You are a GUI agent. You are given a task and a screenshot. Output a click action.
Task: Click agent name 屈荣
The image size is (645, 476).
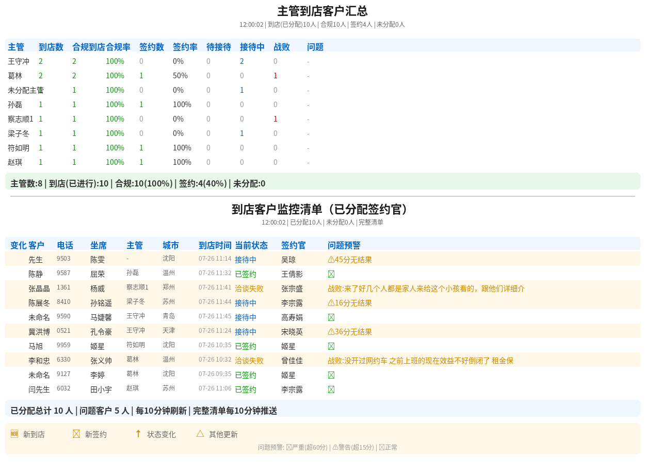pos(98,274)
